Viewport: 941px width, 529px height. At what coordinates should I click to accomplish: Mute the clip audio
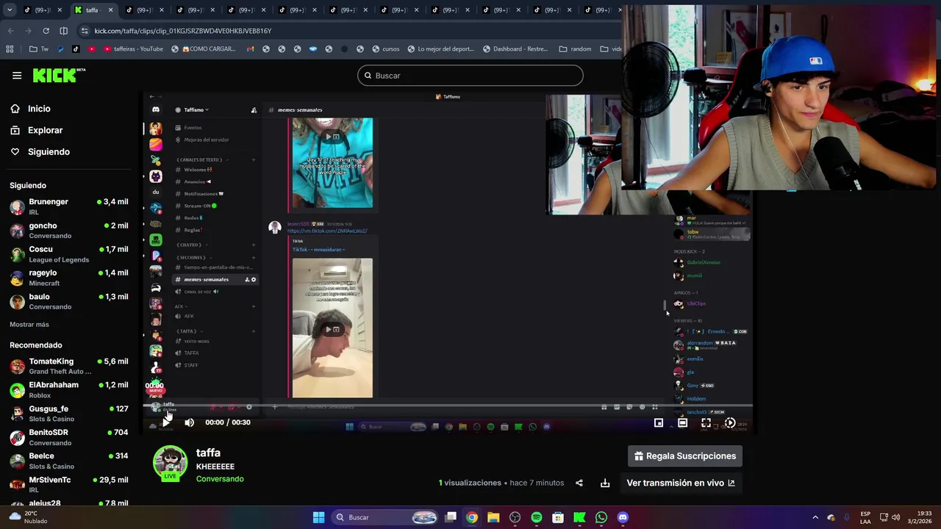coord(190,422)
